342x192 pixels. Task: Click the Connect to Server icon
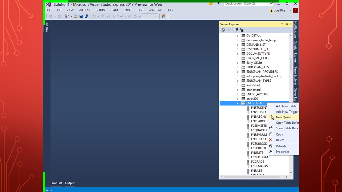pos(242,30)
